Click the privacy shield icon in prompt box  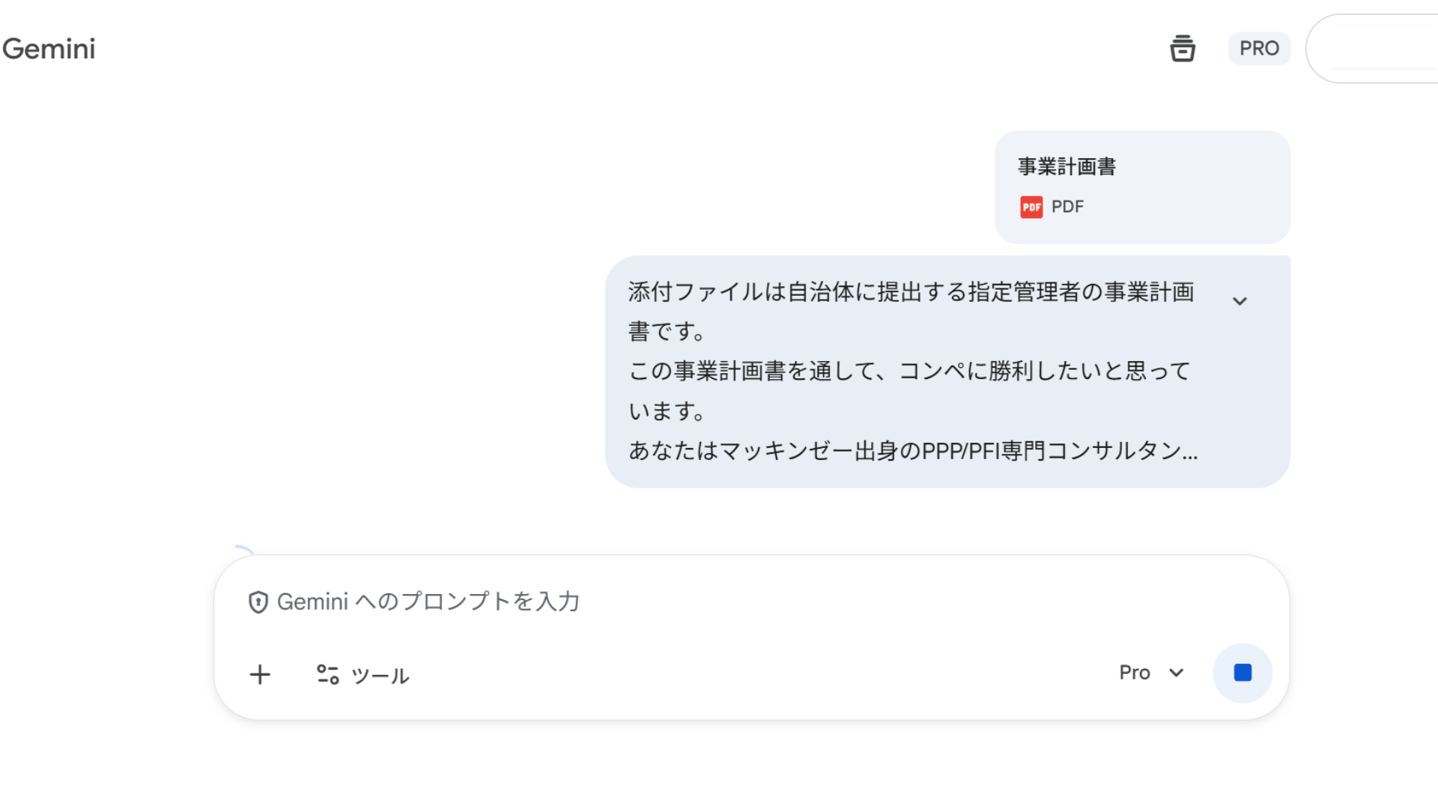pyautogui.click(x=258, y=602)
